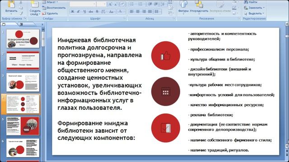Click the text direction icon

pyautogui.click(x=170, y=2)
